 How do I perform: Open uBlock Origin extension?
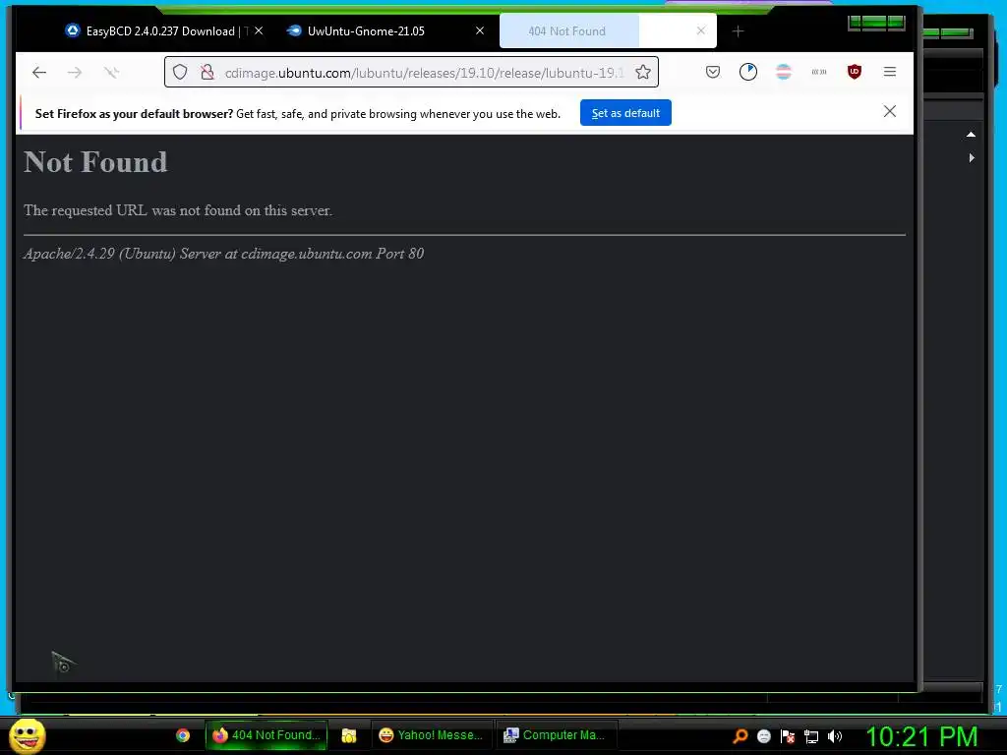coord(855,72)
